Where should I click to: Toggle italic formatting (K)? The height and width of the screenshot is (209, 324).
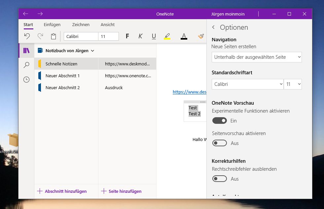click(140, 36)
